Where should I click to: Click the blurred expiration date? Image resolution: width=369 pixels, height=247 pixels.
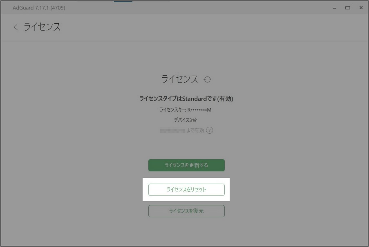tap(172, 130)
